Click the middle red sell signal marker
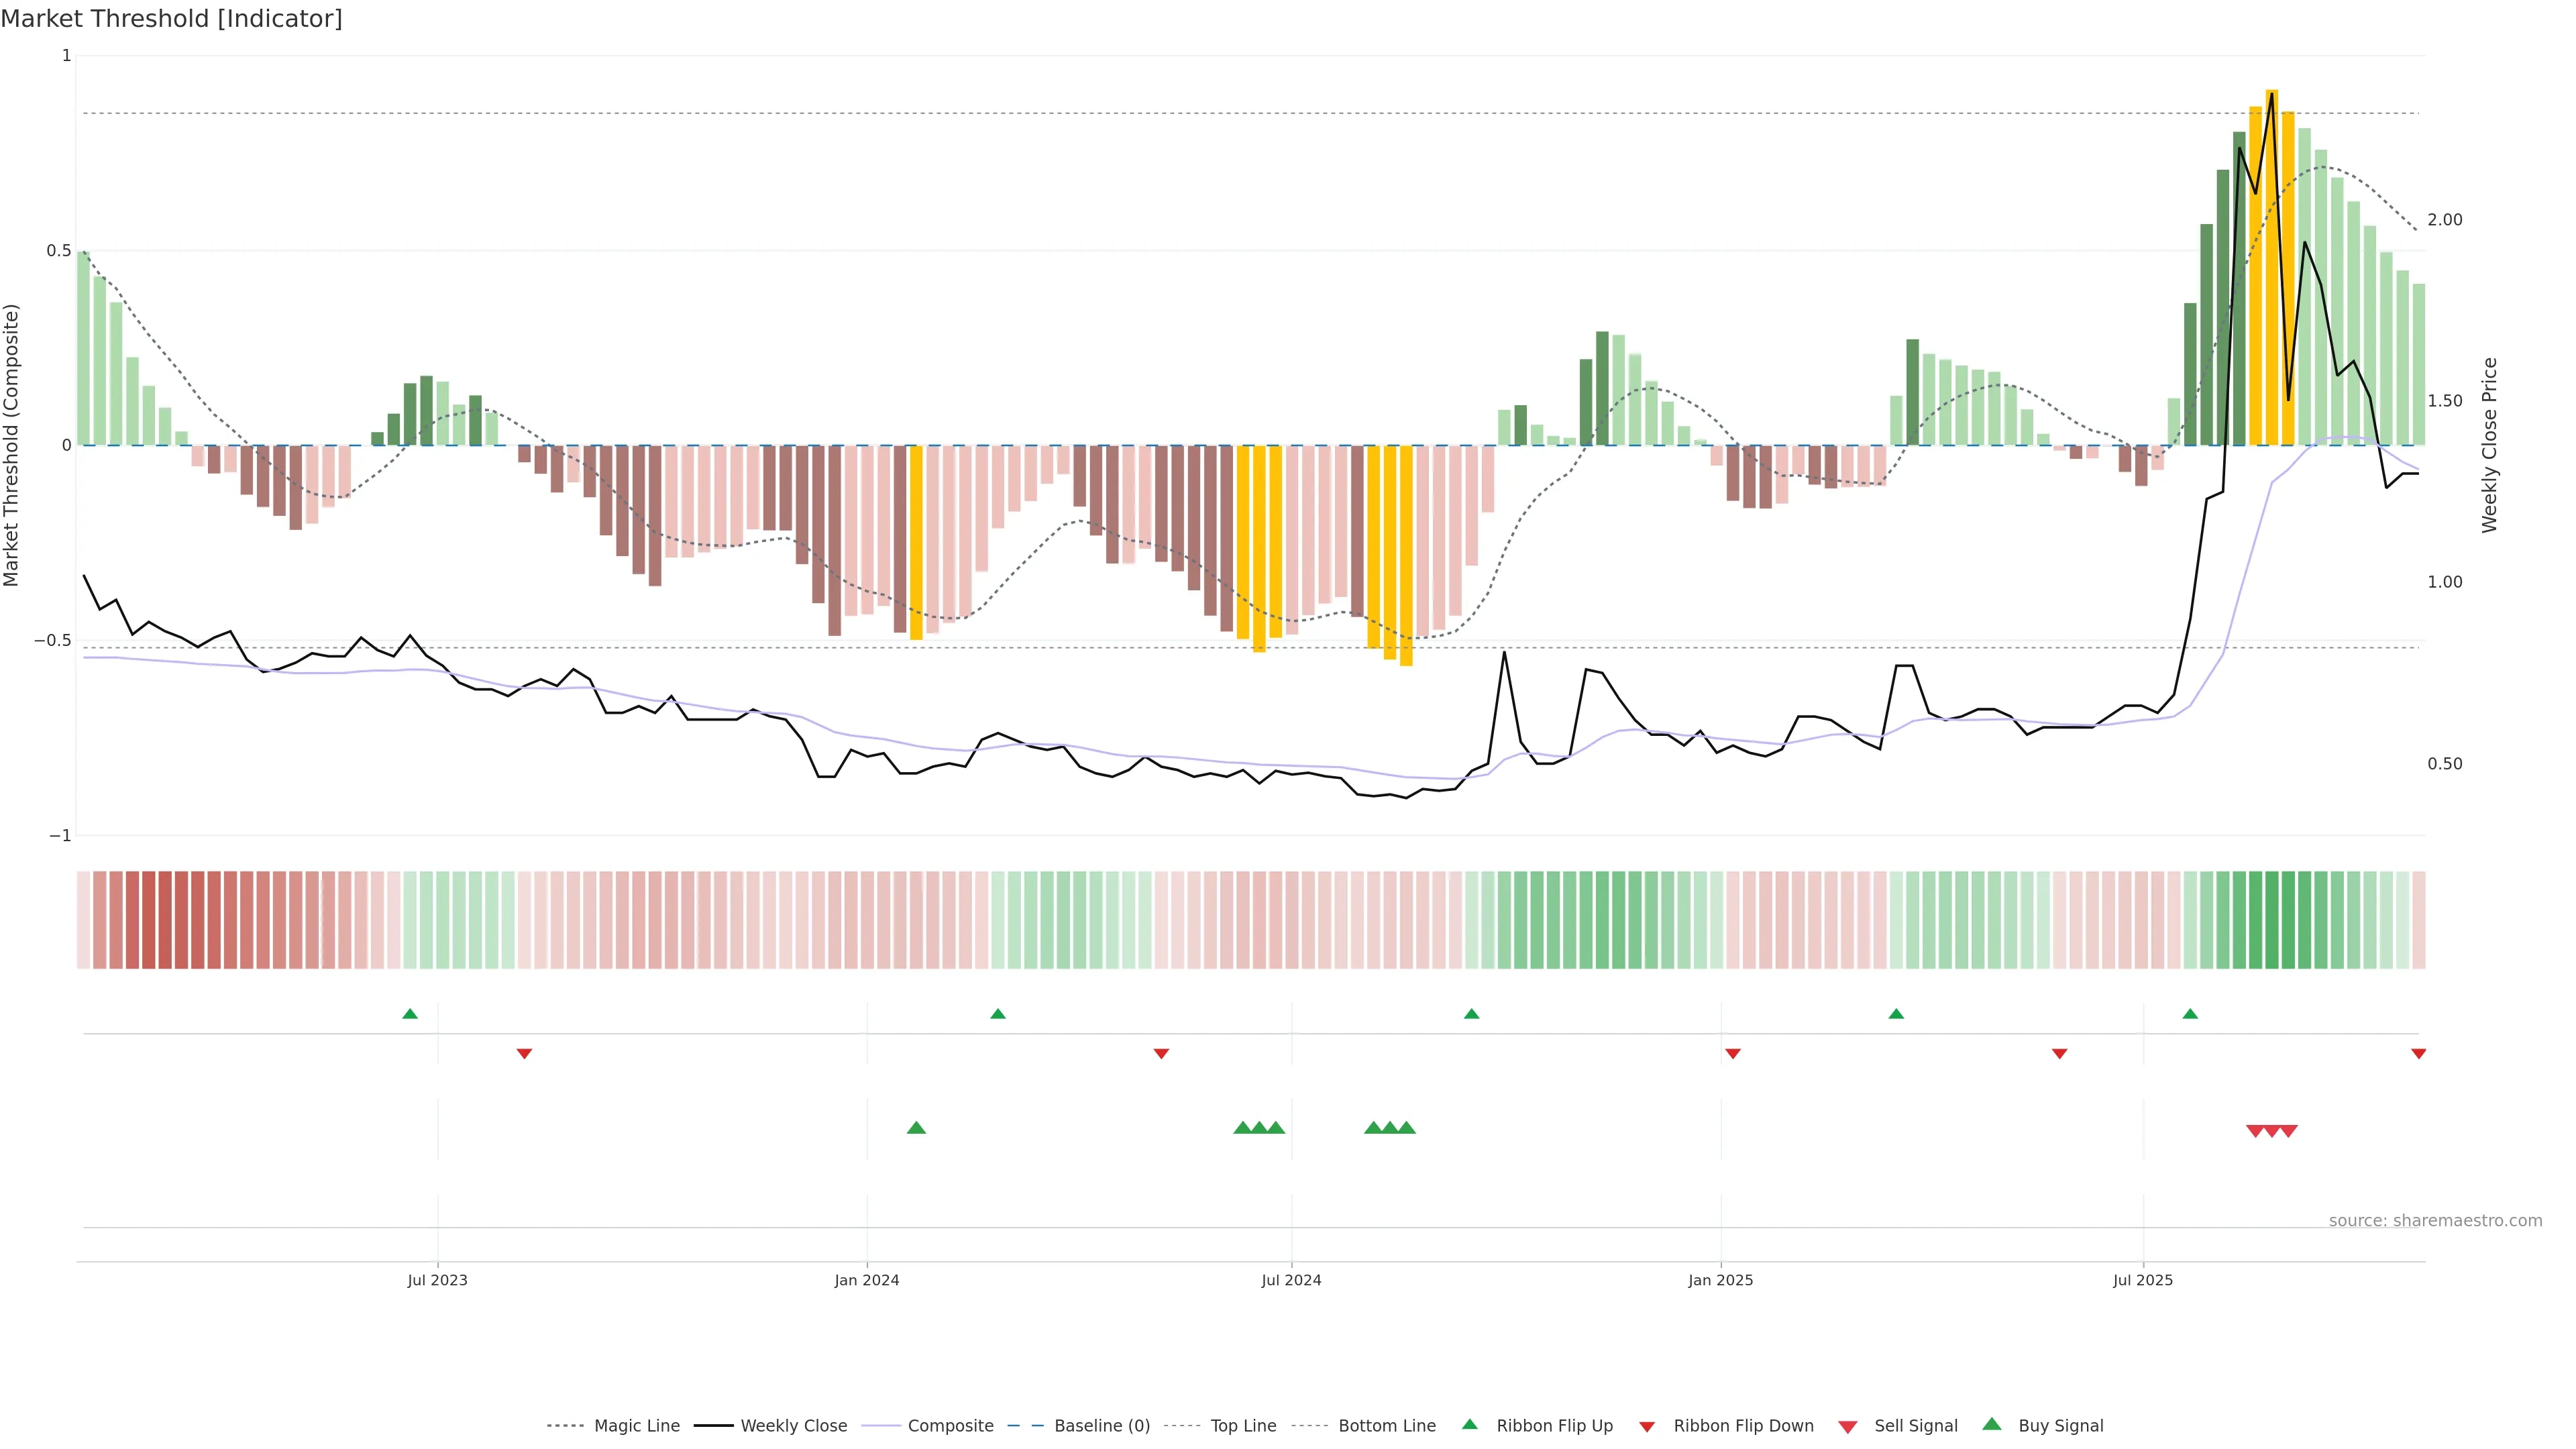The width and height of the screenshot is (2576, 1449). (x=2272, y=1131)
